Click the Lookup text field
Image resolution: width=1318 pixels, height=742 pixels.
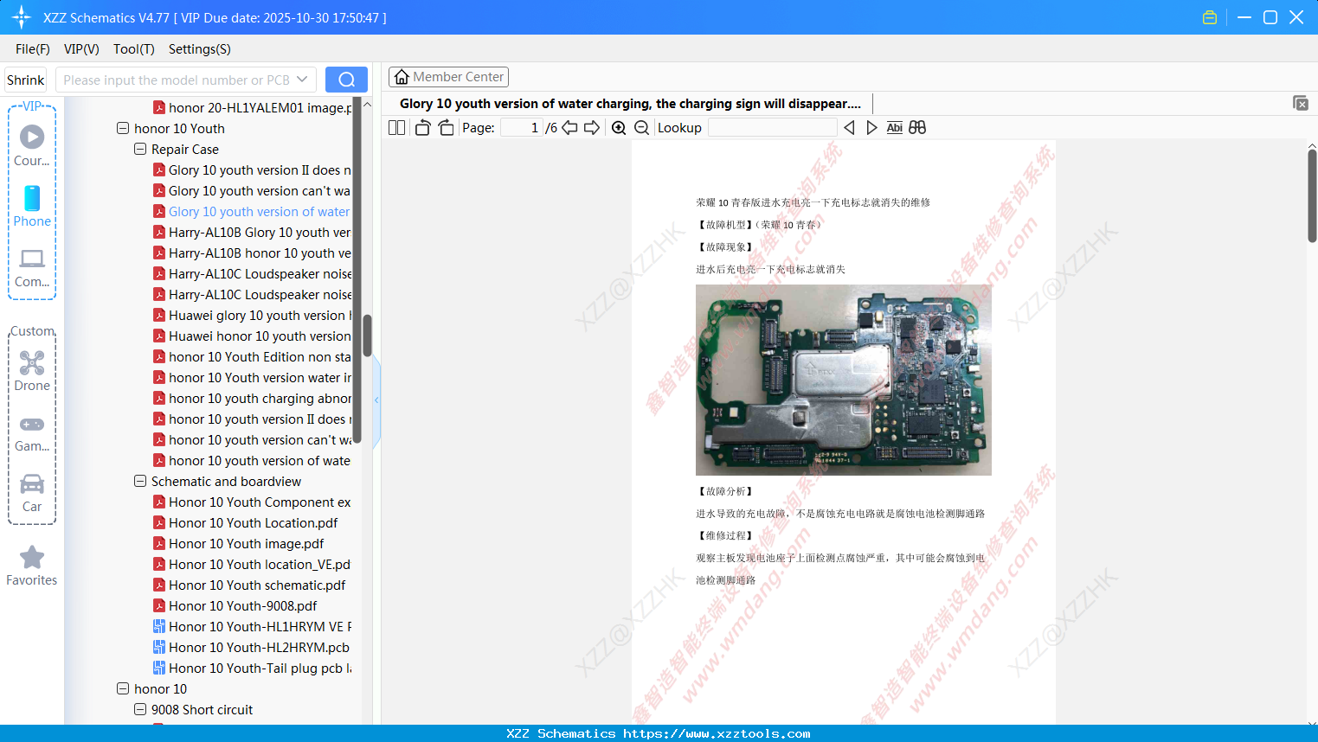(772, 128)
